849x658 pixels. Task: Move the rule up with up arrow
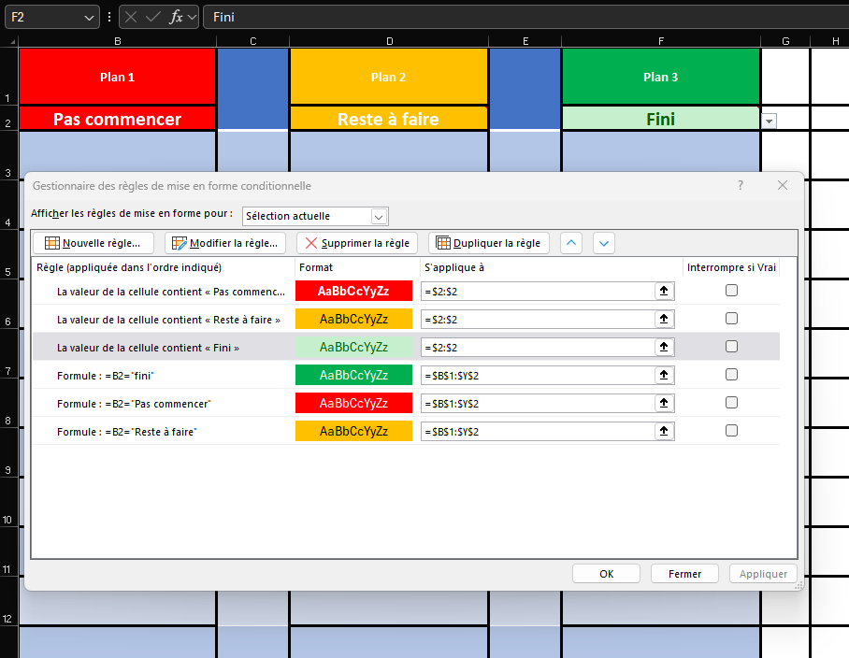(570, 243)
